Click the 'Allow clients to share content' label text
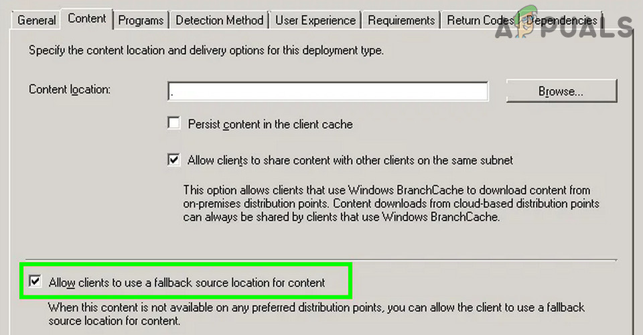 pyautogui.click(x=350, y=160)
